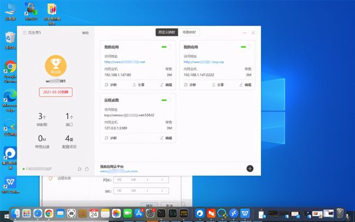Open Launchpad in the Dock
This screenshot has width=355, height=222.
(27, 213)
